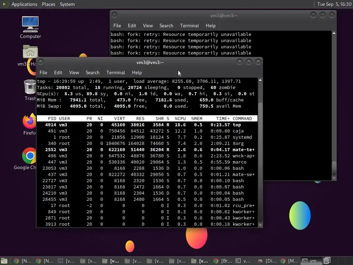Screen dimensions: 353x265
Task: Click the '20802' total tasks value
Action: (x=63, y=87)
